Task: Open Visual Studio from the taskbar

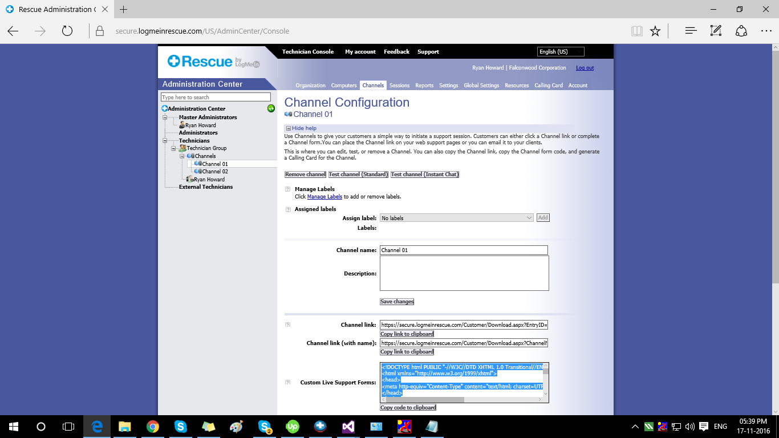Action: 348,426
